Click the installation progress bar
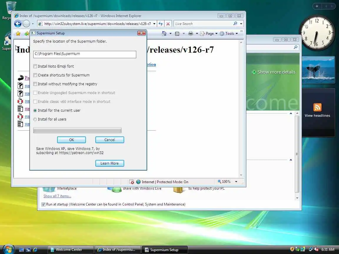Image resolution: width=339 pixels, height=254 pixels. [77, 130]
